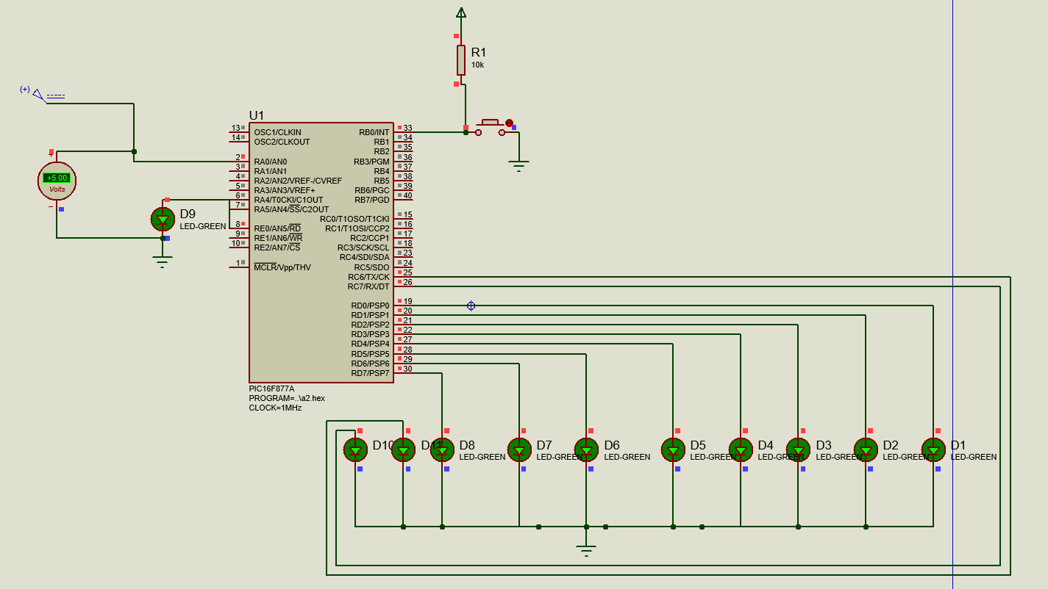The image size is (1048, 589).
Task: Click the D1 reference label
Action: point(958,445)
